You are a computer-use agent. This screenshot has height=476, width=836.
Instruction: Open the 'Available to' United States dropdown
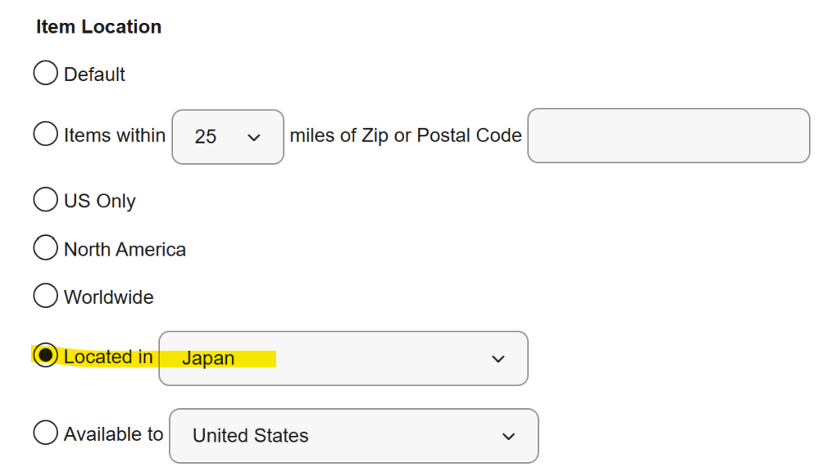[x=353, y=435]
